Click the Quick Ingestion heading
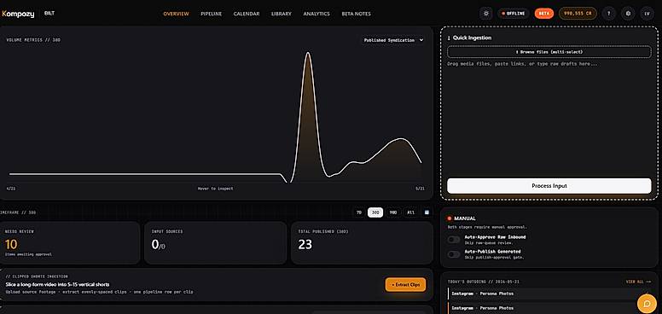 coord(472,38)
